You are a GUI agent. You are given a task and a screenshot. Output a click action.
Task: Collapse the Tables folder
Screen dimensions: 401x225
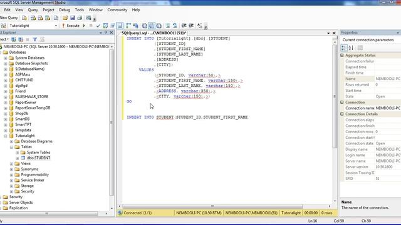click(11, 147)
